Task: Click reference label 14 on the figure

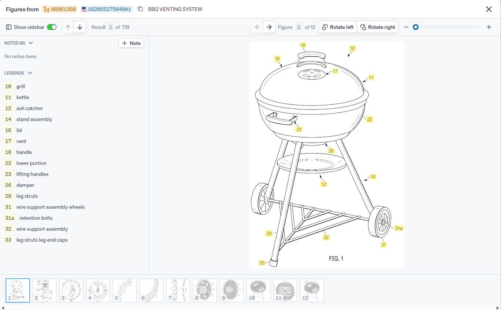Action: coord(373,177)
